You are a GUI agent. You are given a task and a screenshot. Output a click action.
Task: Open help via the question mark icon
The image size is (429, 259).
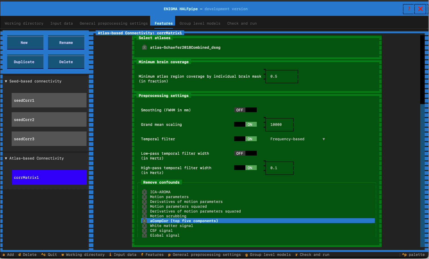[x=409, y=9]
